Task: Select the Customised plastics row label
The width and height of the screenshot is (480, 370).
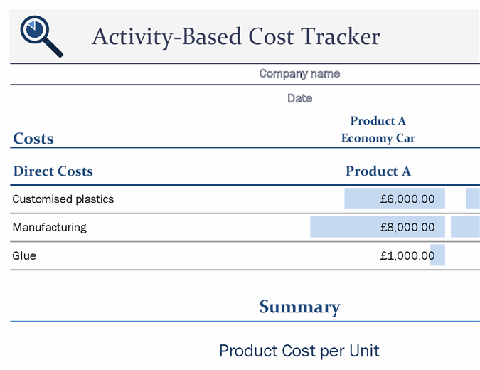Action: (x=63, y=199)
